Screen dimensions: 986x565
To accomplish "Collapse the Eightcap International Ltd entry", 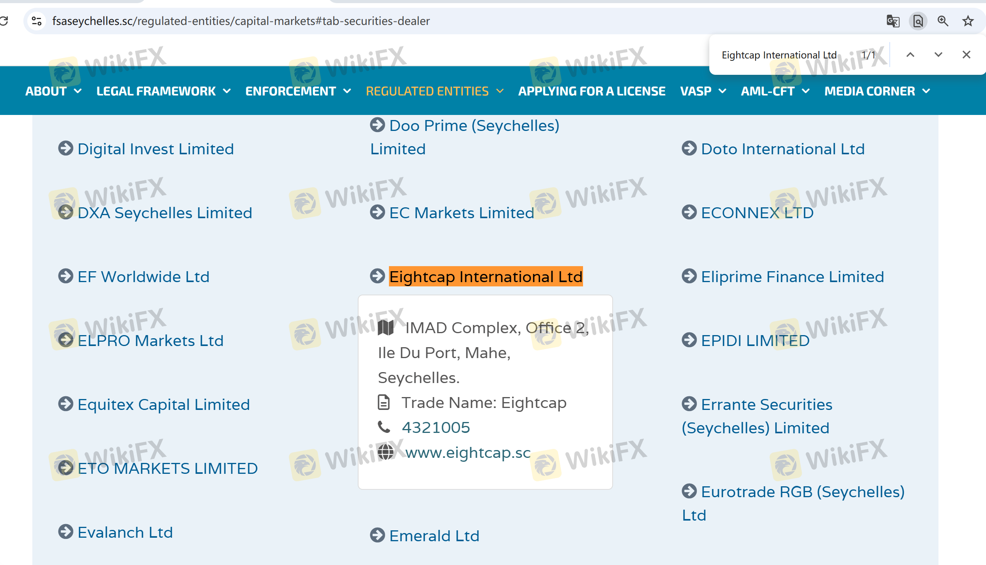I will click(486, 277).
